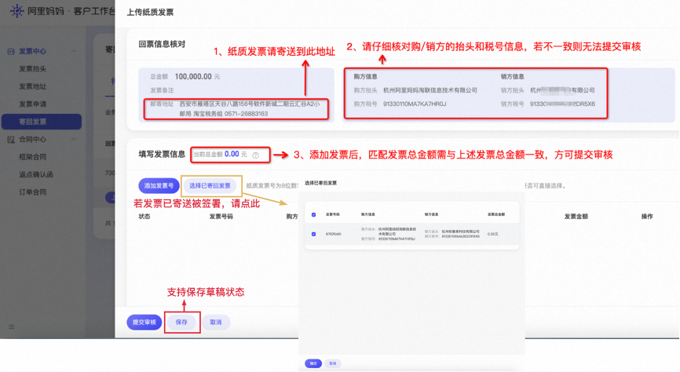
Task: Click the mailing address text 西安市雁塔区天谷八路156号
Action: pyautogui.click(x=250, y=104)
